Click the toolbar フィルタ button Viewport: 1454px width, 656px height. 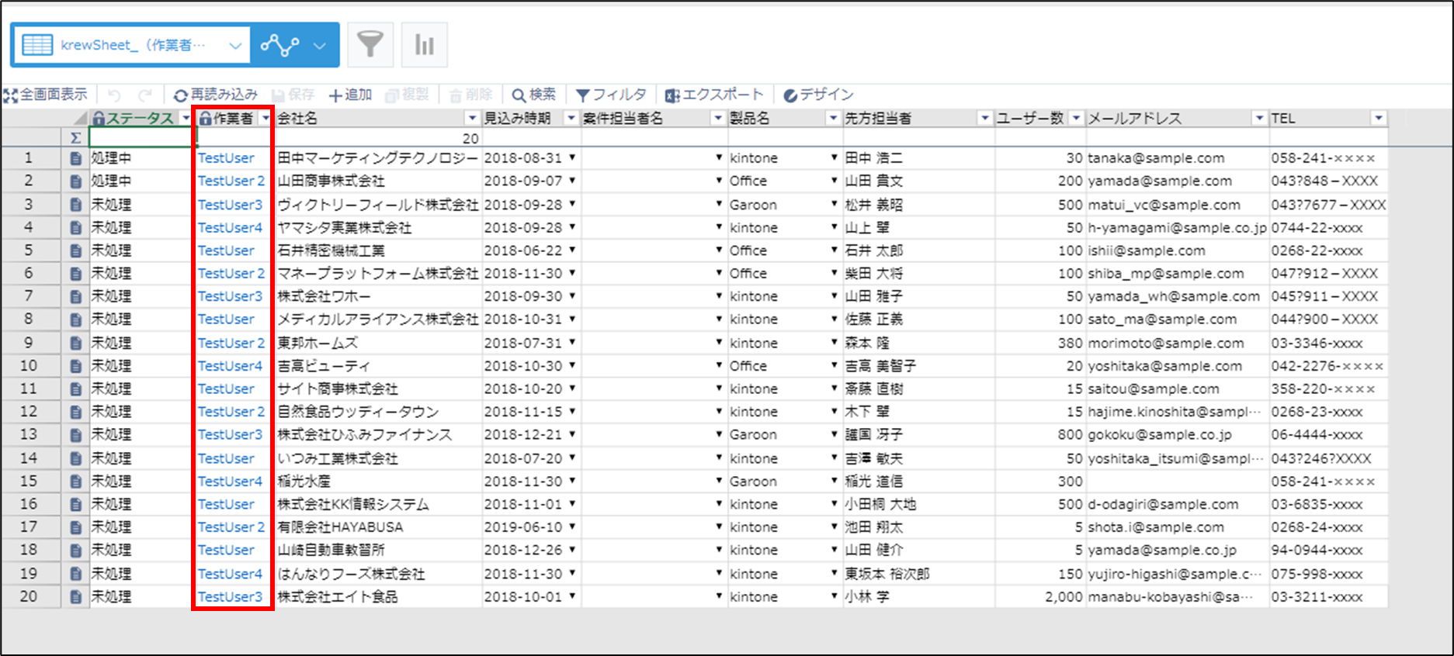pos(611,95)
